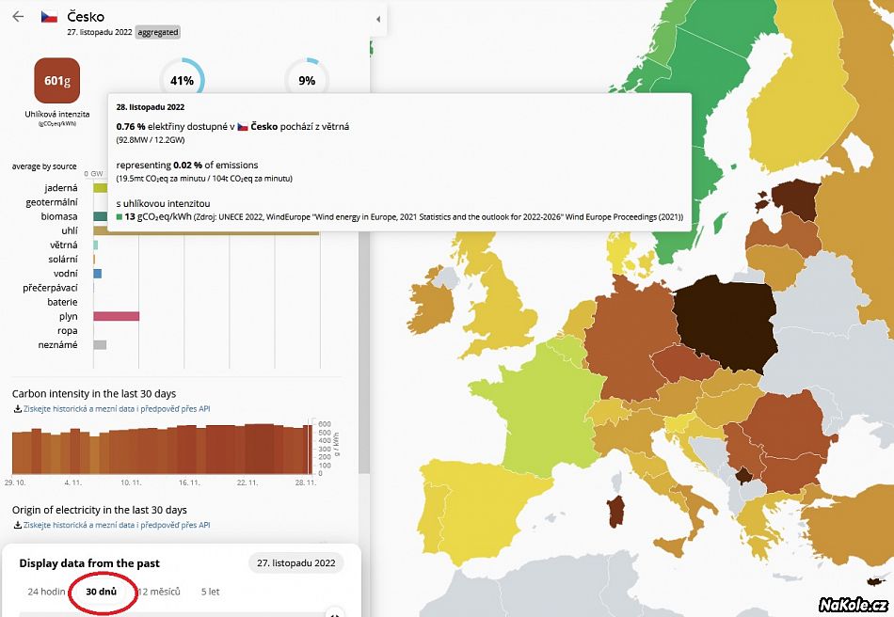Image resolution: width=894 pixels, height=617 pixels.
Task: Select the 30 dnů time range
Action: (x=101, y=593)
